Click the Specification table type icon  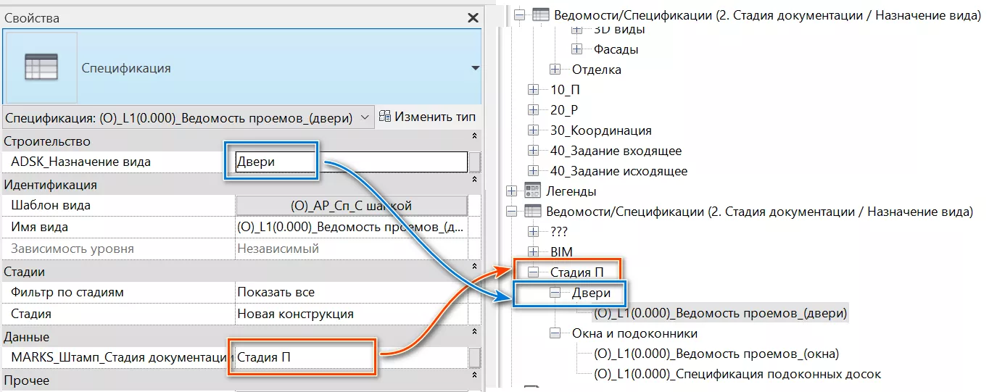pos(41,67)
